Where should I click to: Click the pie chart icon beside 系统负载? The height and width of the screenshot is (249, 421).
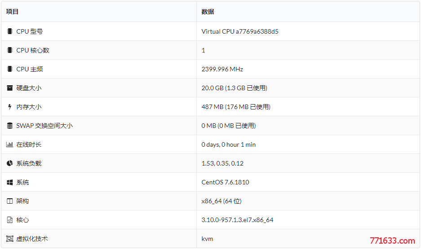click(x=10, y=163)
